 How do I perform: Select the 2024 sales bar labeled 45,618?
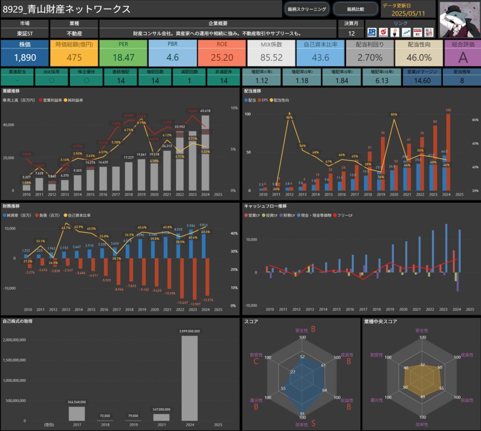click(x=205, y=153)
